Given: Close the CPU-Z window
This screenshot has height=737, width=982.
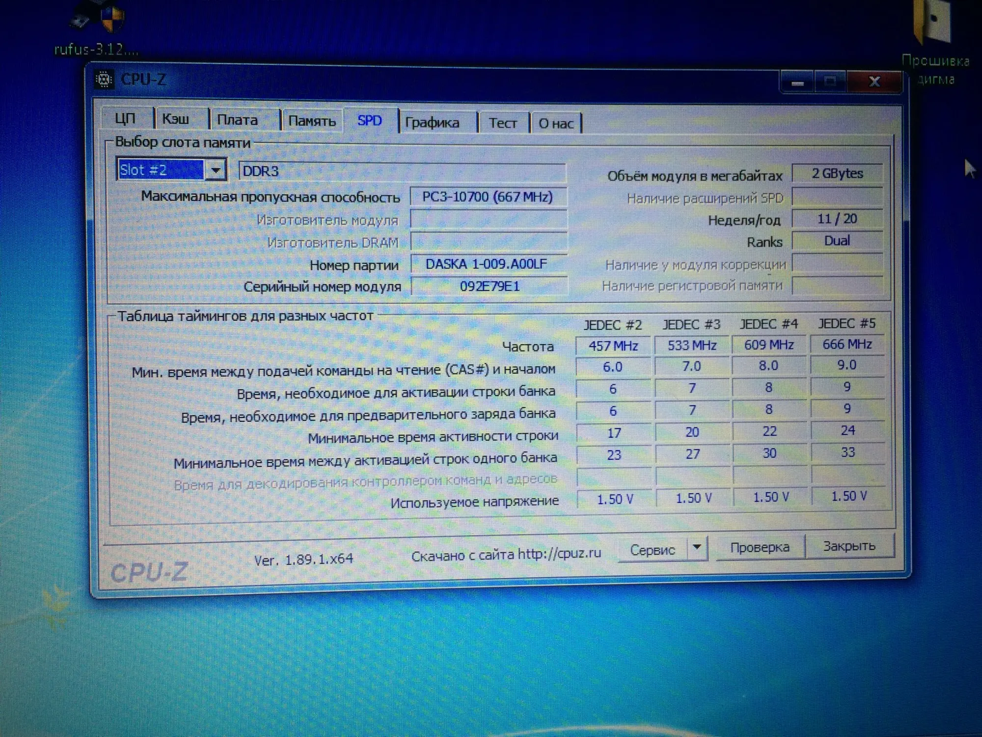Looking at the screenshot, I should [x=874, y=82].
